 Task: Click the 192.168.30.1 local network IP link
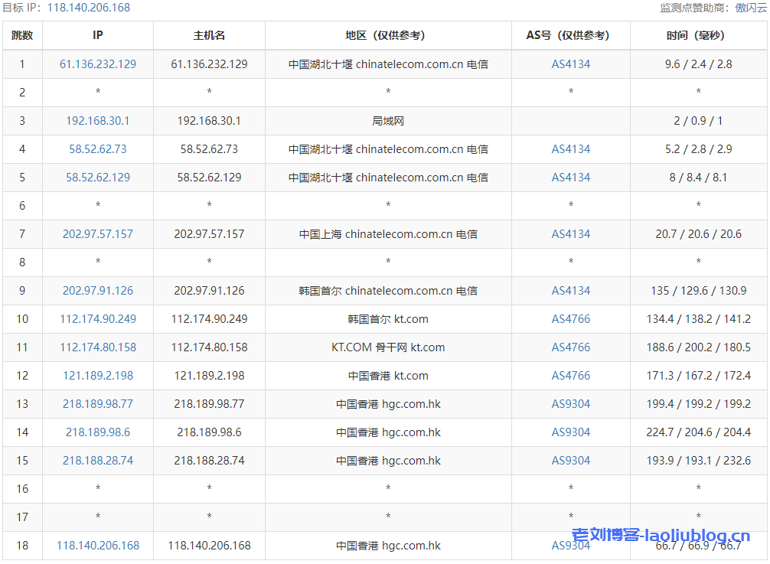(x=97, y=120)
